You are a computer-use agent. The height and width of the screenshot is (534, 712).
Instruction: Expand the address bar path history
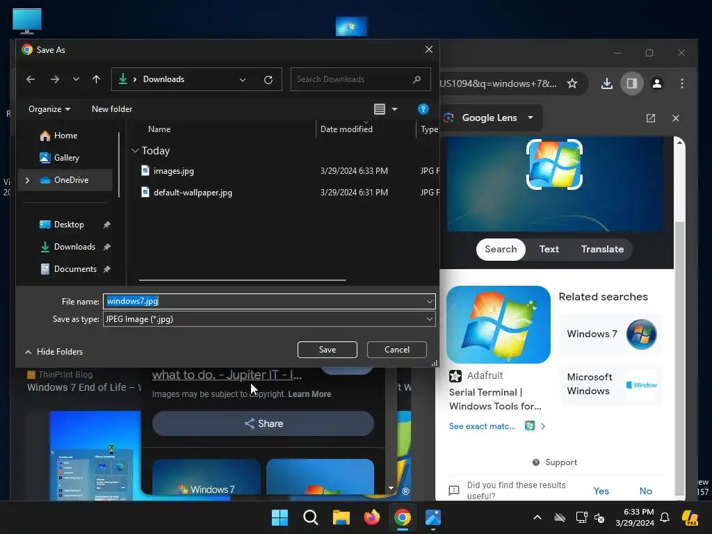(x=243, y=79)
